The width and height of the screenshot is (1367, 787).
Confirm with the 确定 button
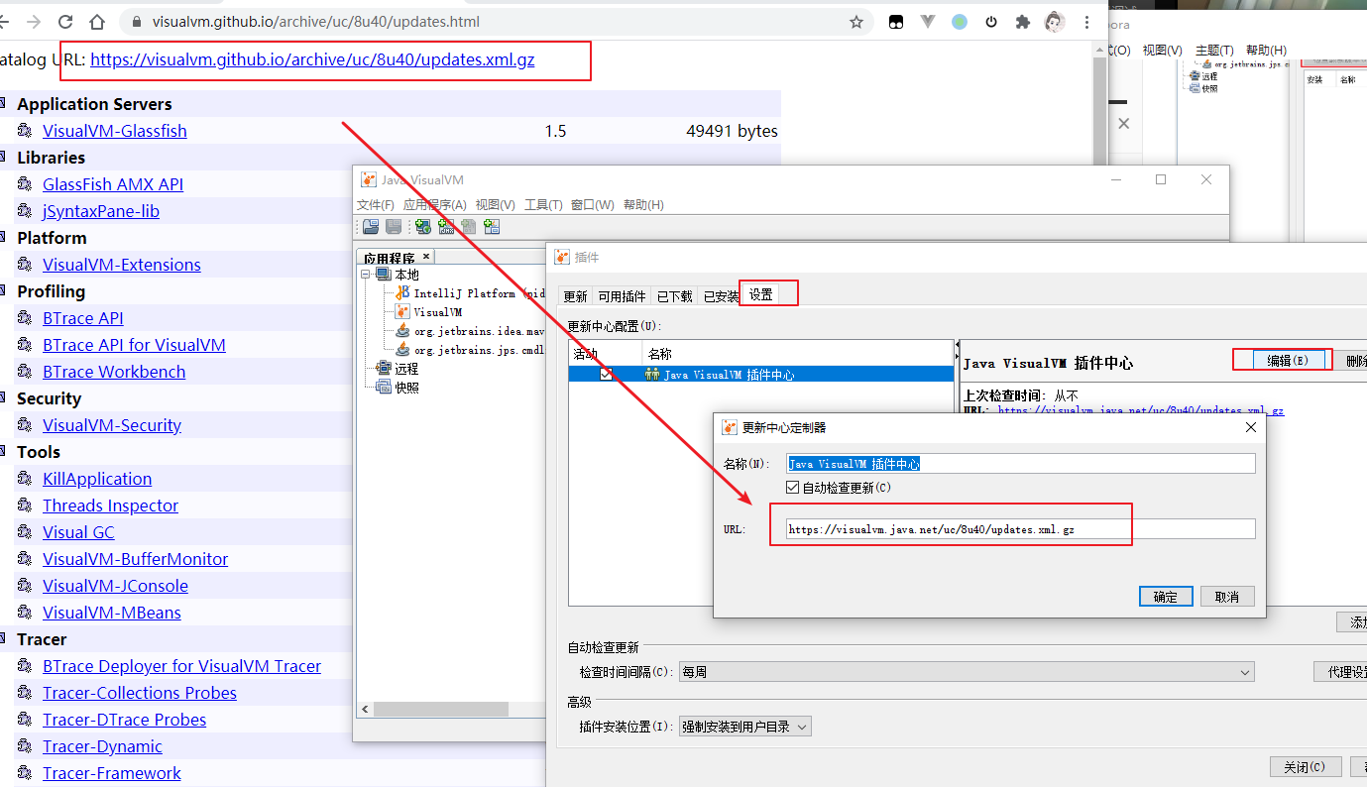click(1166, 597)
